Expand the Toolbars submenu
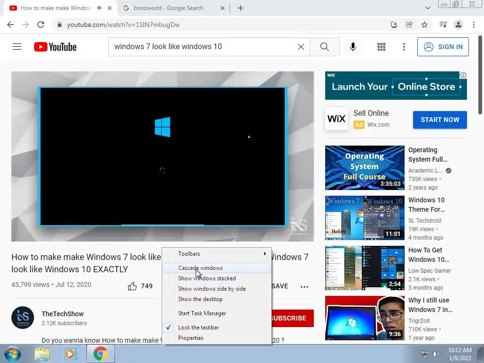Viewport: 484px width, 363px height. click(x=216, y=254)
